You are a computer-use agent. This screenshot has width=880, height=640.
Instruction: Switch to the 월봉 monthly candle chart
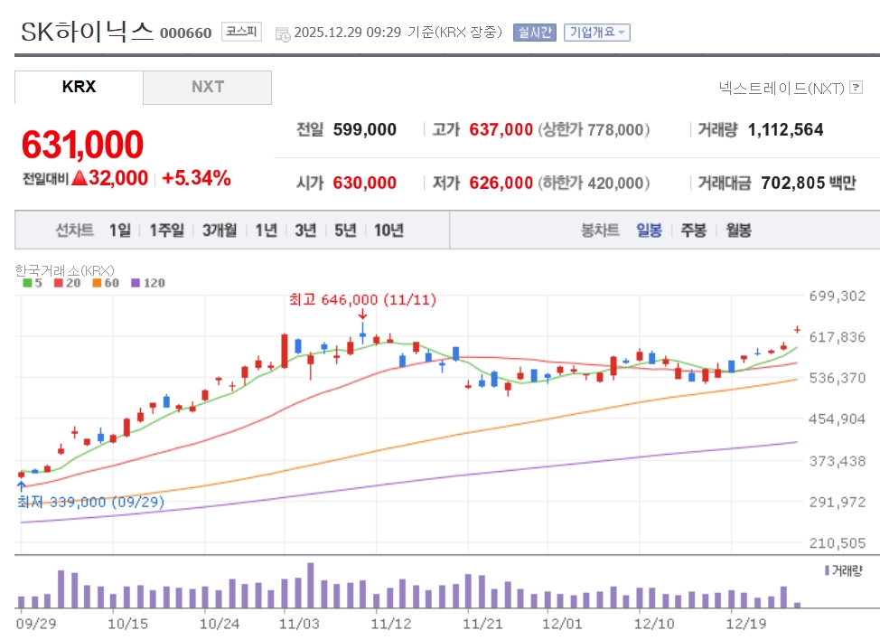tap(738, 230)
